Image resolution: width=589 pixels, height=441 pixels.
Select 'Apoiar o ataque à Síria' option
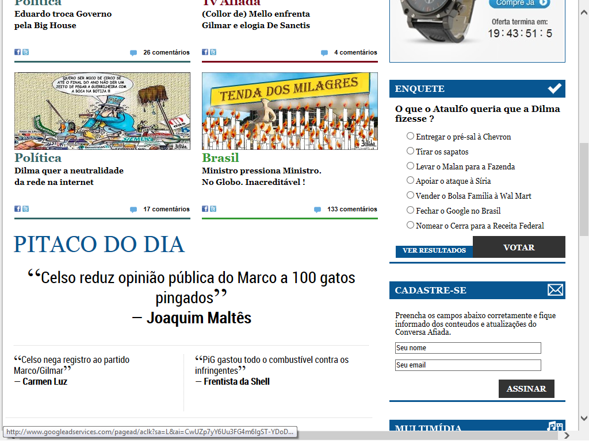pos(410,180)
